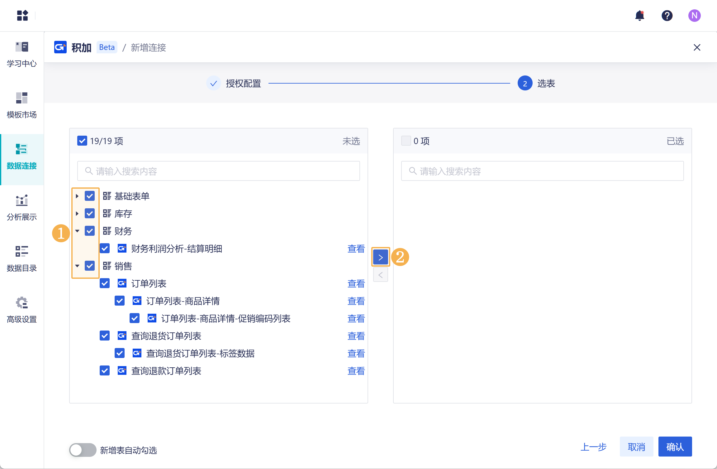
Task: Expand the 基础表单 tree node
Action: click(x=77, y=196)
